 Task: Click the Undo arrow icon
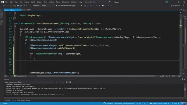pos(24,6)
